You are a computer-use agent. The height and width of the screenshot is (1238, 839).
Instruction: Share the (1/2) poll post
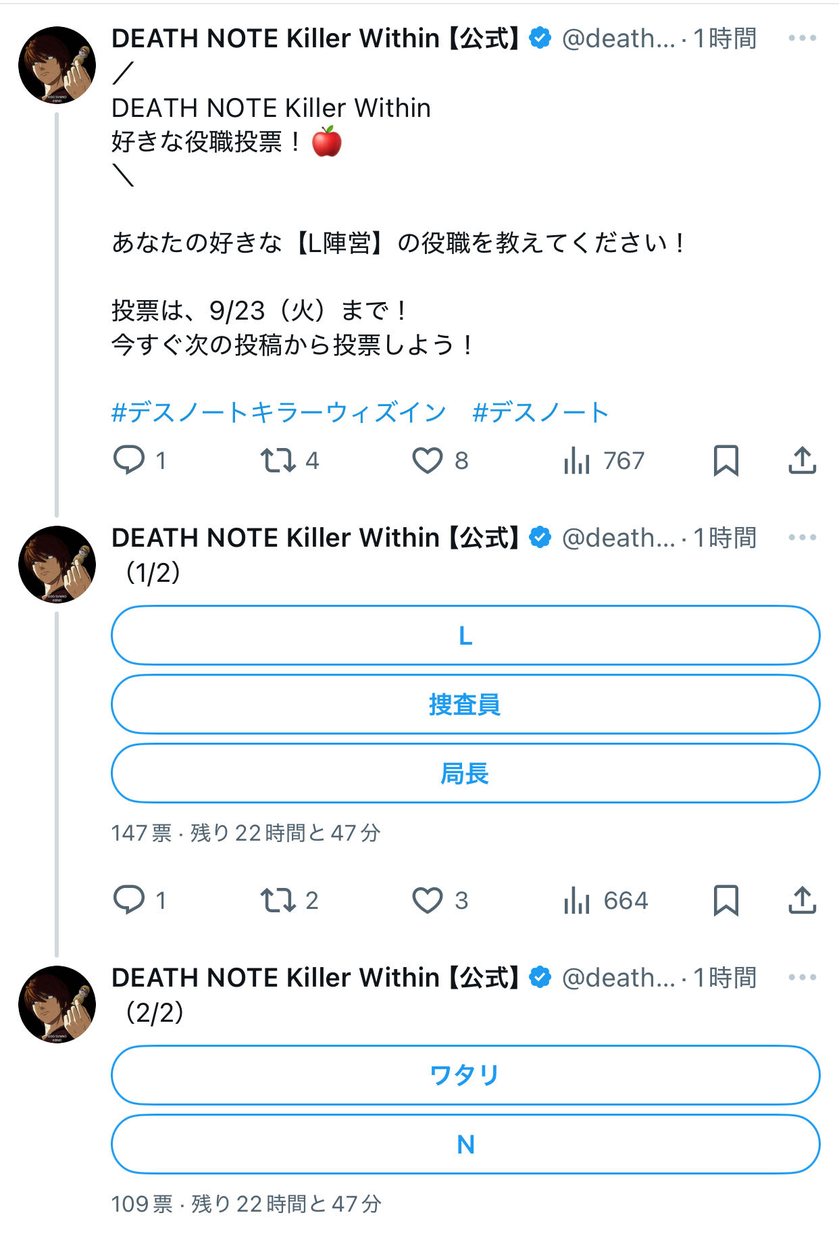coord(802,900)
